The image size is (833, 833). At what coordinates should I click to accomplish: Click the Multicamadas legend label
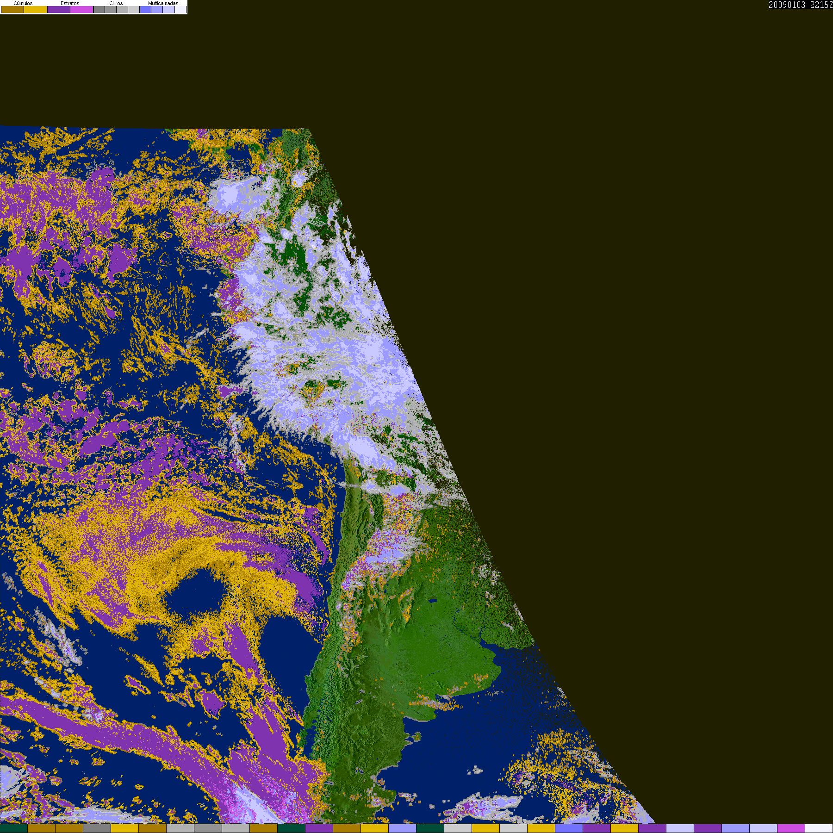[x=163, y=3]
